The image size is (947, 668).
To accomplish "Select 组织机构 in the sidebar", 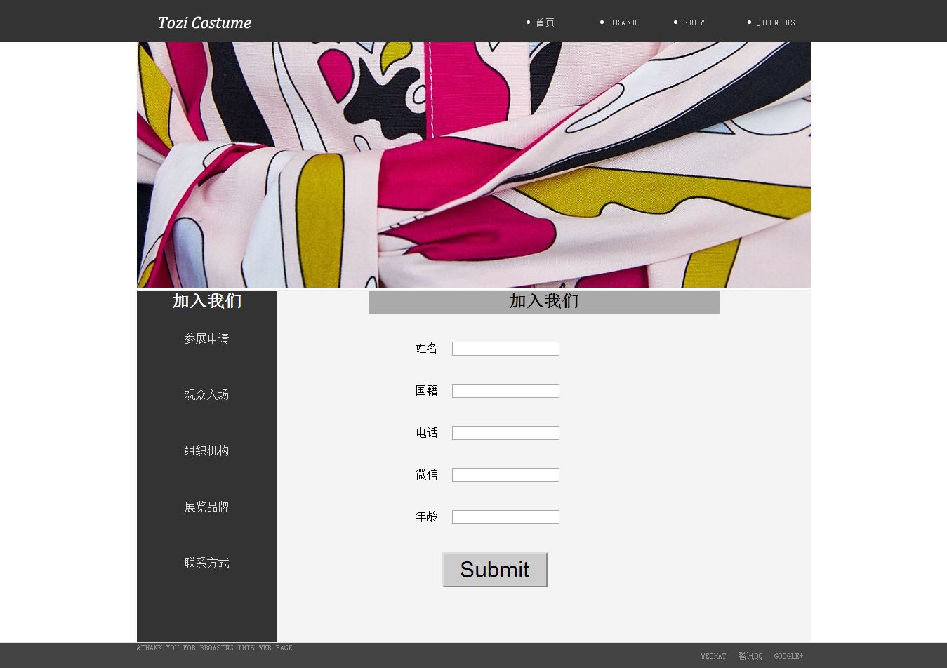I will pyautogui.click(x=206, y=450).
